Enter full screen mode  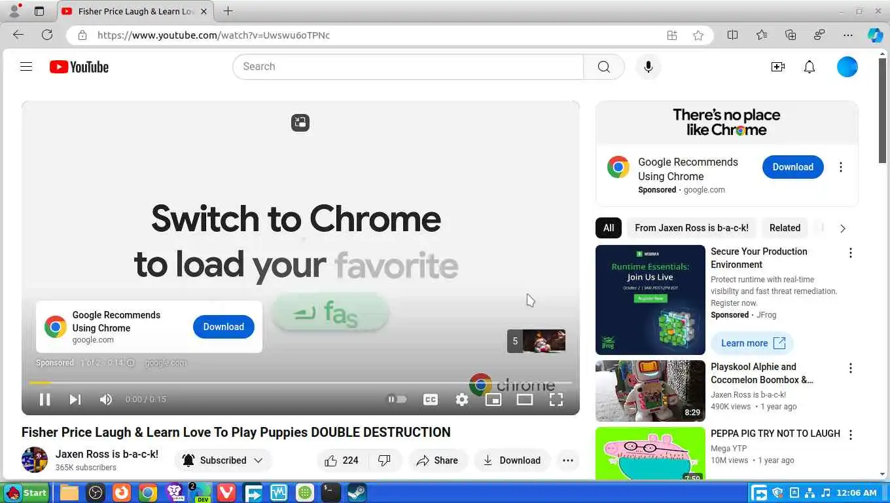click(556, 399)
